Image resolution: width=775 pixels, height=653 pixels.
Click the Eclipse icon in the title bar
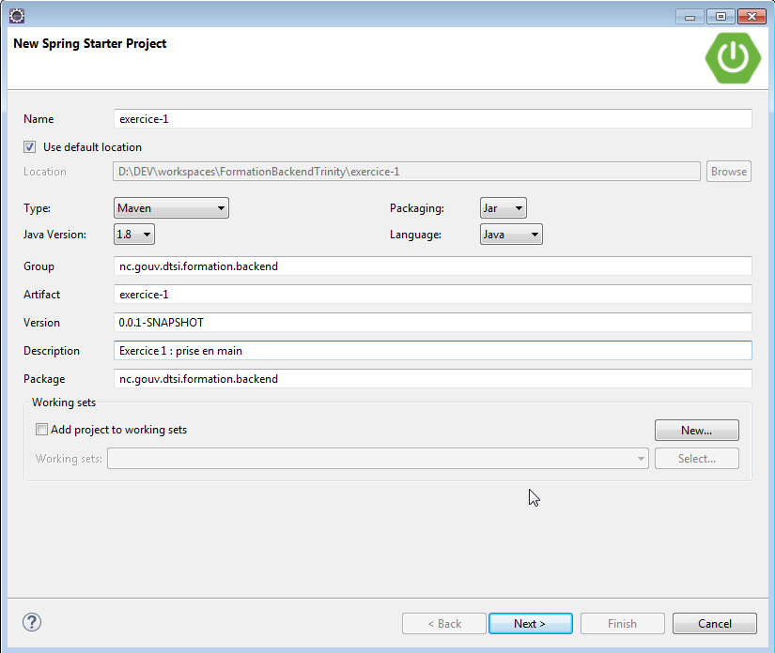coord(17,16)
